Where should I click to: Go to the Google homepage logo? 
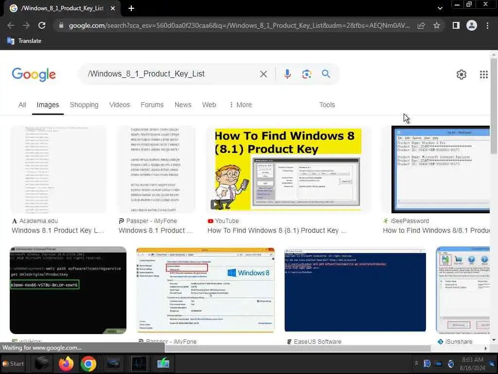34,75
